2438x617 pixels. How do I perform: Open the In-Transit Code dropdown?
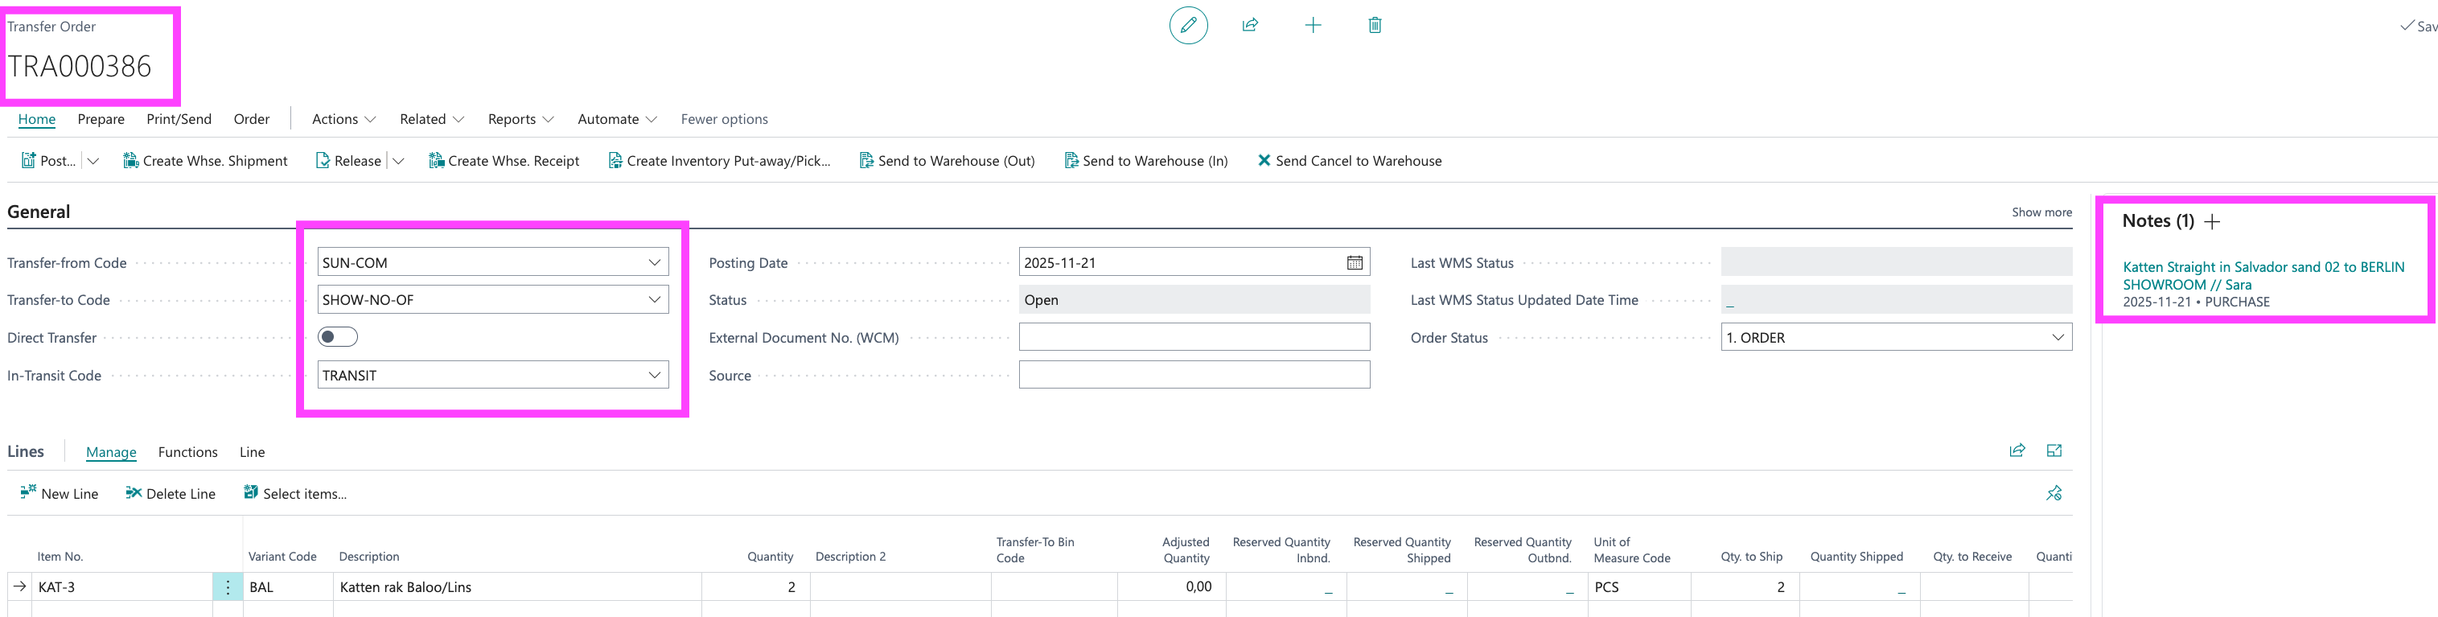(654, 376)
